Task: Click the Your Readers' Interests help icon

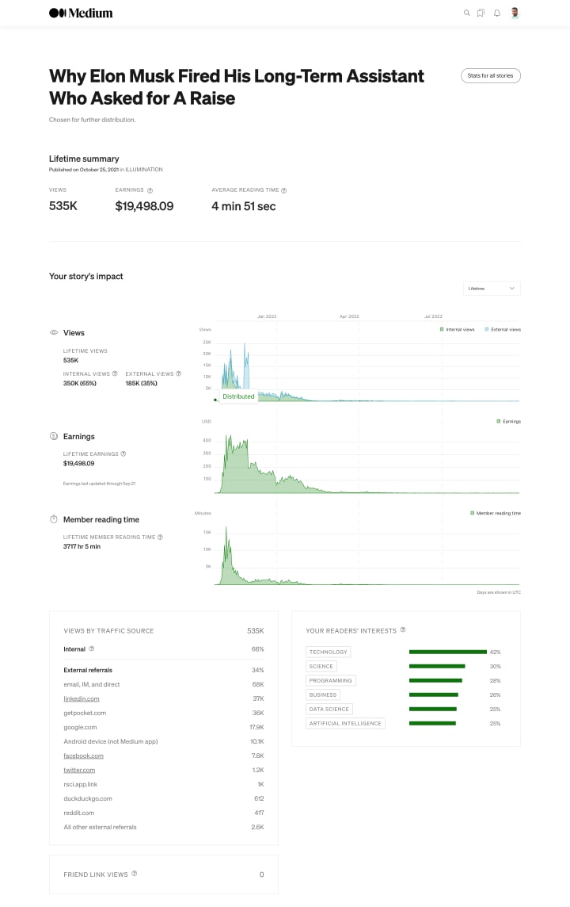Action: coord(403,630)
